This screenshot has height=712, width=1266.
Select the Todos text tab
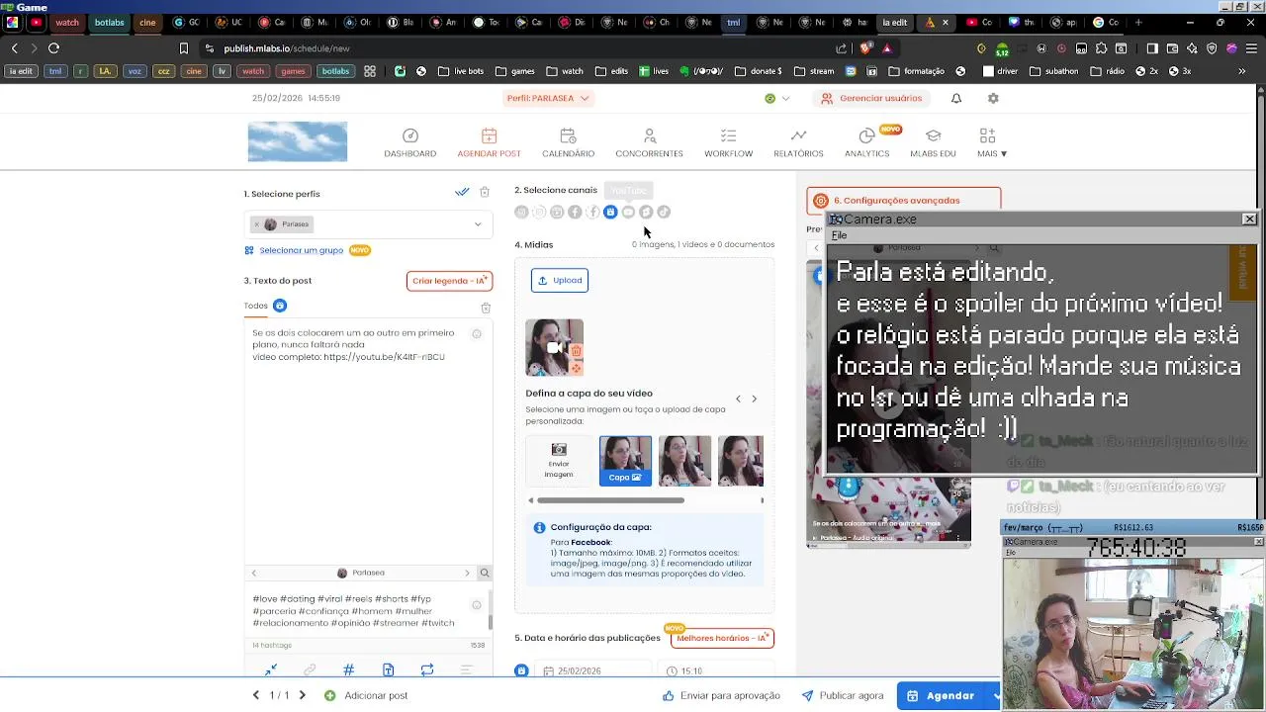(255, 306)
